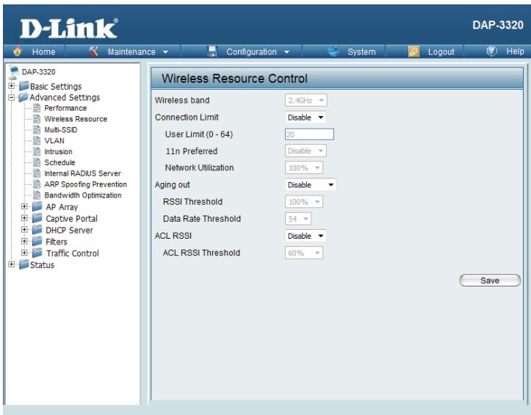Click the Schedule page icon

pos(37,162)
